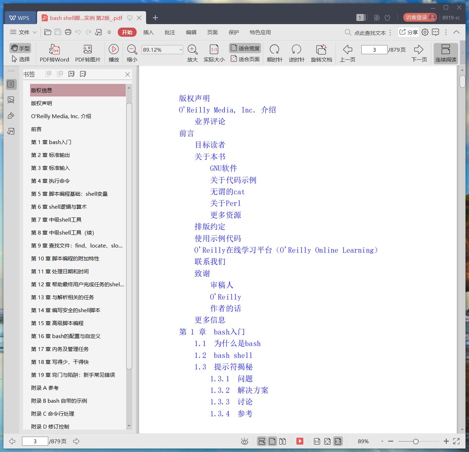The image size is (469, 452).
Task: Click the redo arrow icon
Action: (x=88, y=32)
